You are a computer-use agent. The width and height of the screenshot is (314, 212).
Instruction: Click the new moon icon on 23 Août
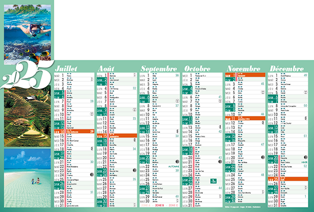click(x=135, y=170)
